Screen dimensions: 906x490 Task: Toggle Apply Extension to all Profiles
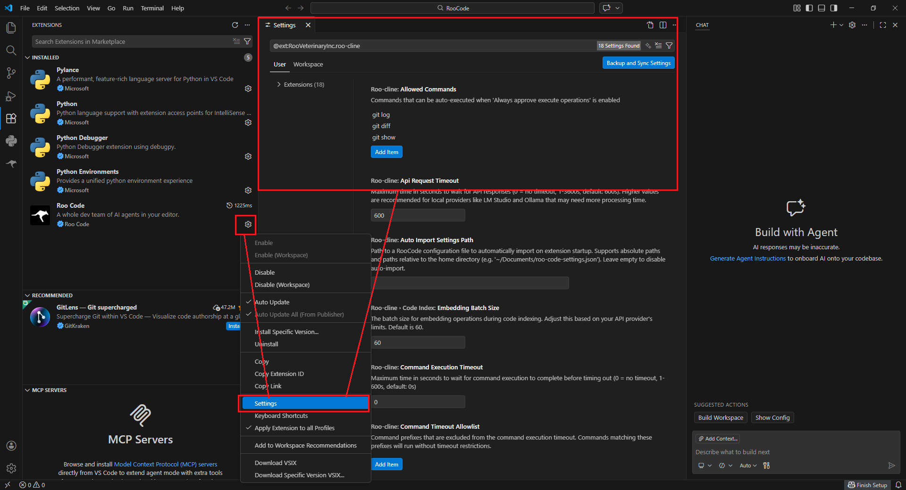[x=294, y=428]
